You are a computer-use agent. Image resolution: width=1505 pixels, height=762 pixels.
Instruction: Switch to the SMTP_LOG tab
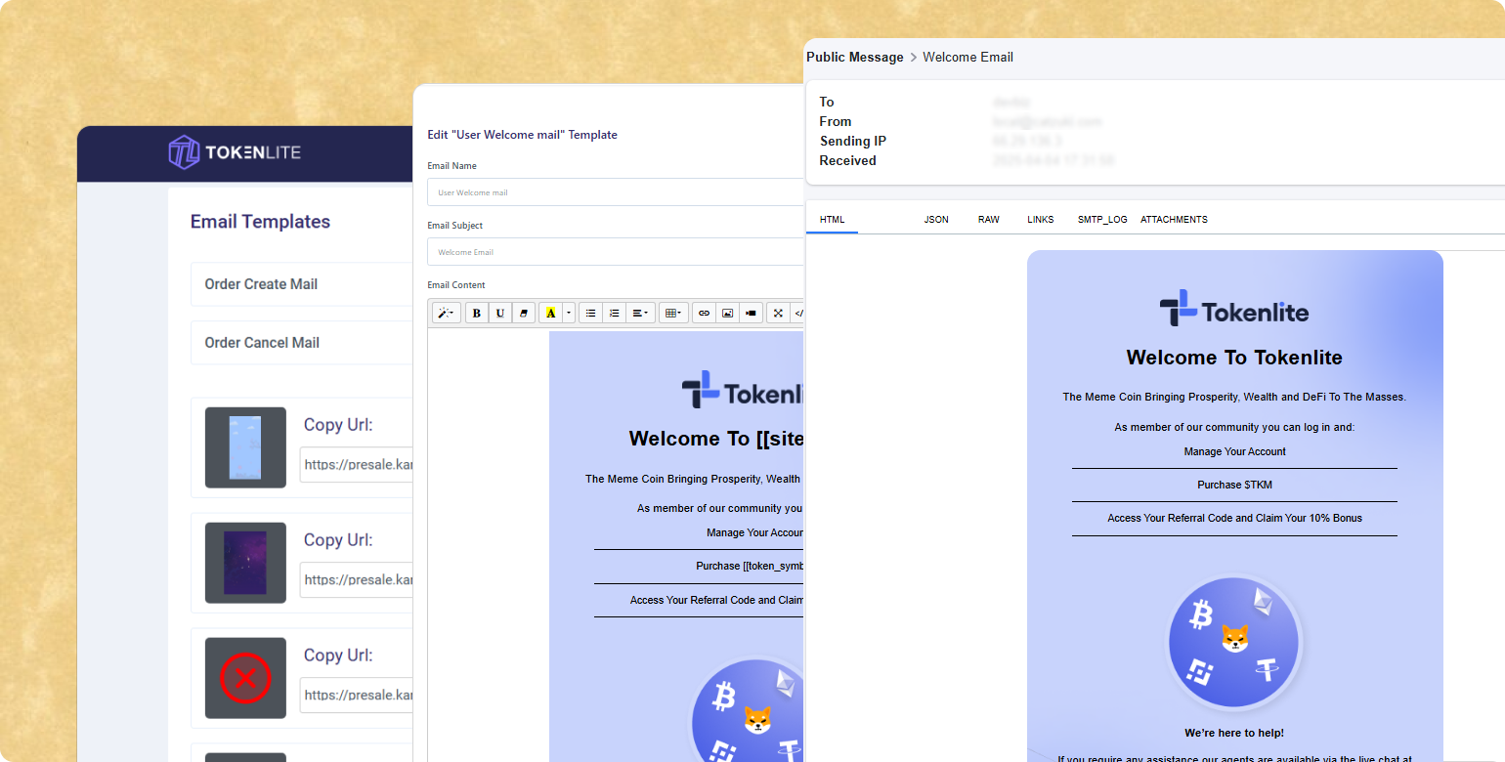coord(1102,220)
